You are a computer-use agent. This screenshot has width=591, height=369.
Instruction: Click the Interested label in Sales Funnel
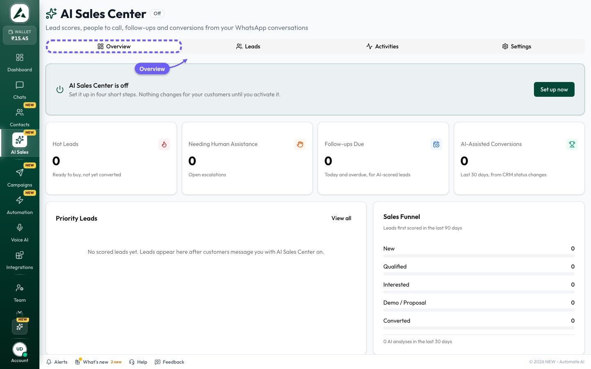point(396,285)
